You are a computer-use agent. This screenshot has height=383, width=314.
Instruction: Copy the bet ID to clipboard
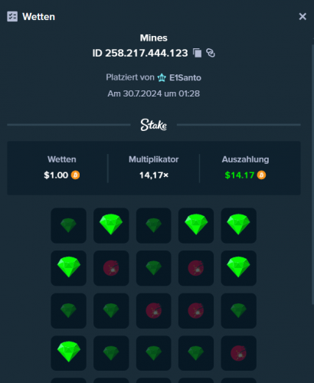pyautogui.click(x=197, y=53)
